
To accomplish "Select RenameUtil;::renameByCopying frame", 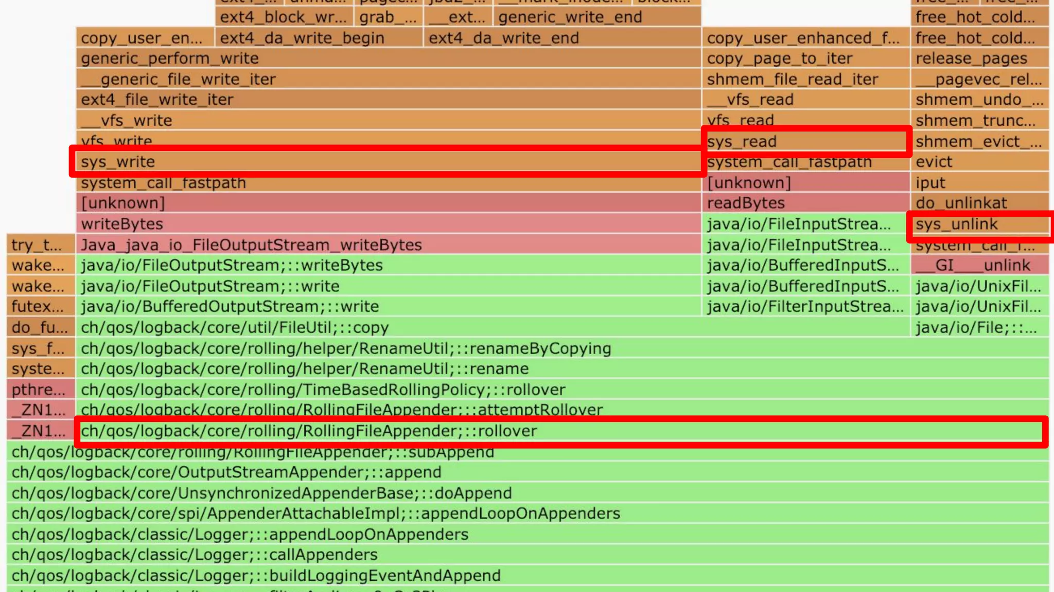I will pyautogui.click(x=563, y=348).
